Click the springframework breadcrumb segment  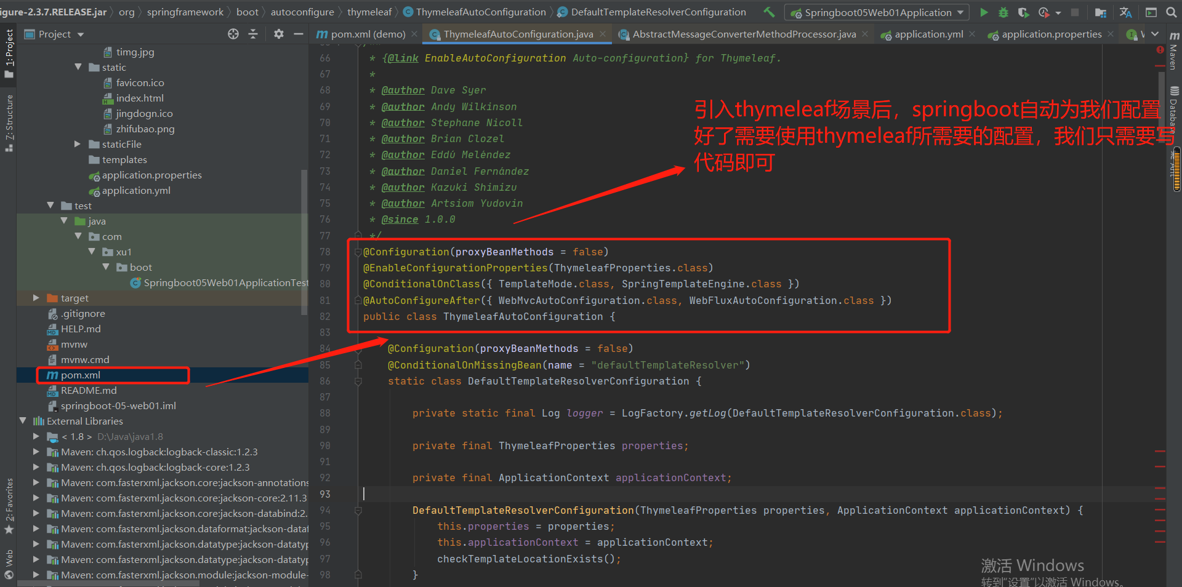(185, 12)
